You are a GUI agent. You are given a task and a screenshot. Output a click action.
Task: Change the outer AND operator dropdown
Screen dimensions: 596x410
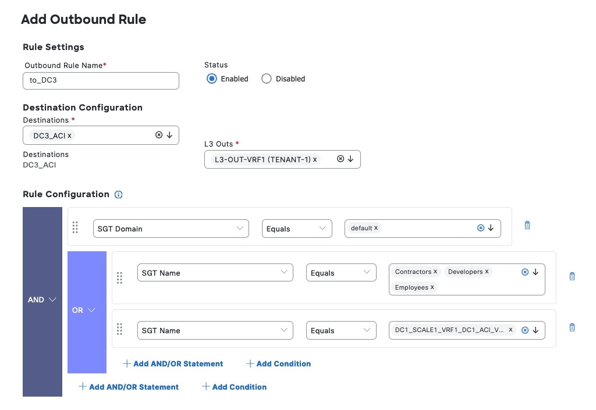pos(42,300)
